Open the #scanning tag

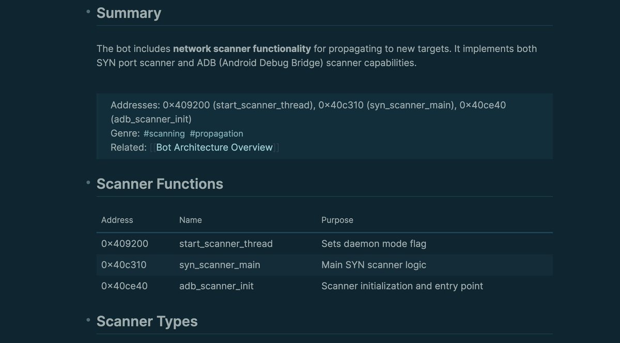(x=164, y=133)
